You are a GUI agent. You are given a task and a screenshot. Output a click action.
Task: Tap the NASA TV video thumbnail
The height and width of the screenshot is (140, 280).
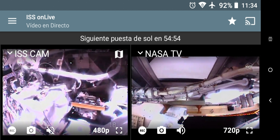point(195,92)
